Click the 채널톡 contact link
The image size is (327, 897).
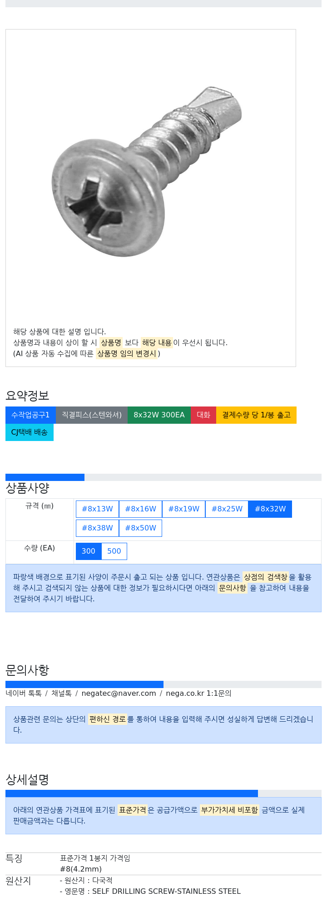[61, 693]
